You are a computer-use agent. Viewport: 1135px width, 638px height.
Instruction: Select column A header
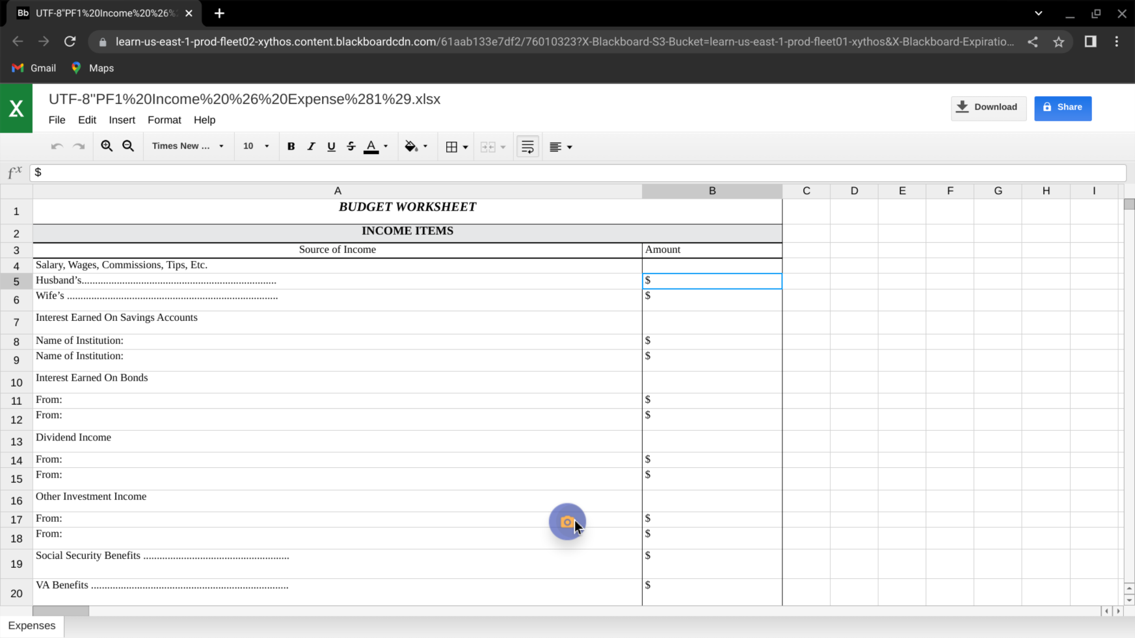(338, 191)
